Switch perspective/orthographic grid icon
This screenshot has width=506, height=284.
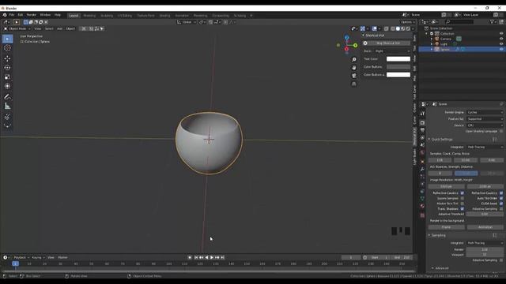354,84
